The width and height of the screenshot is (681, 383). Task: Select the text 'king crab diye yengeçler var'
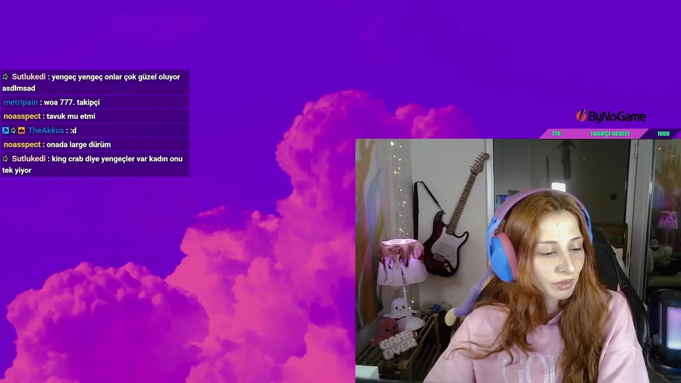point(98,159)
